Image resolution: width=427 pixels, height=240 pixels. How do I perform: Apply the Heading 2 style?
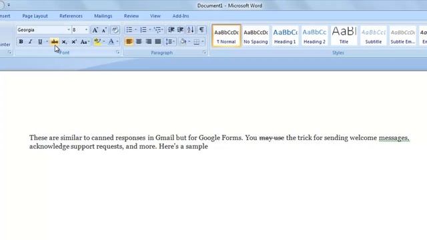tap(314, 36)
